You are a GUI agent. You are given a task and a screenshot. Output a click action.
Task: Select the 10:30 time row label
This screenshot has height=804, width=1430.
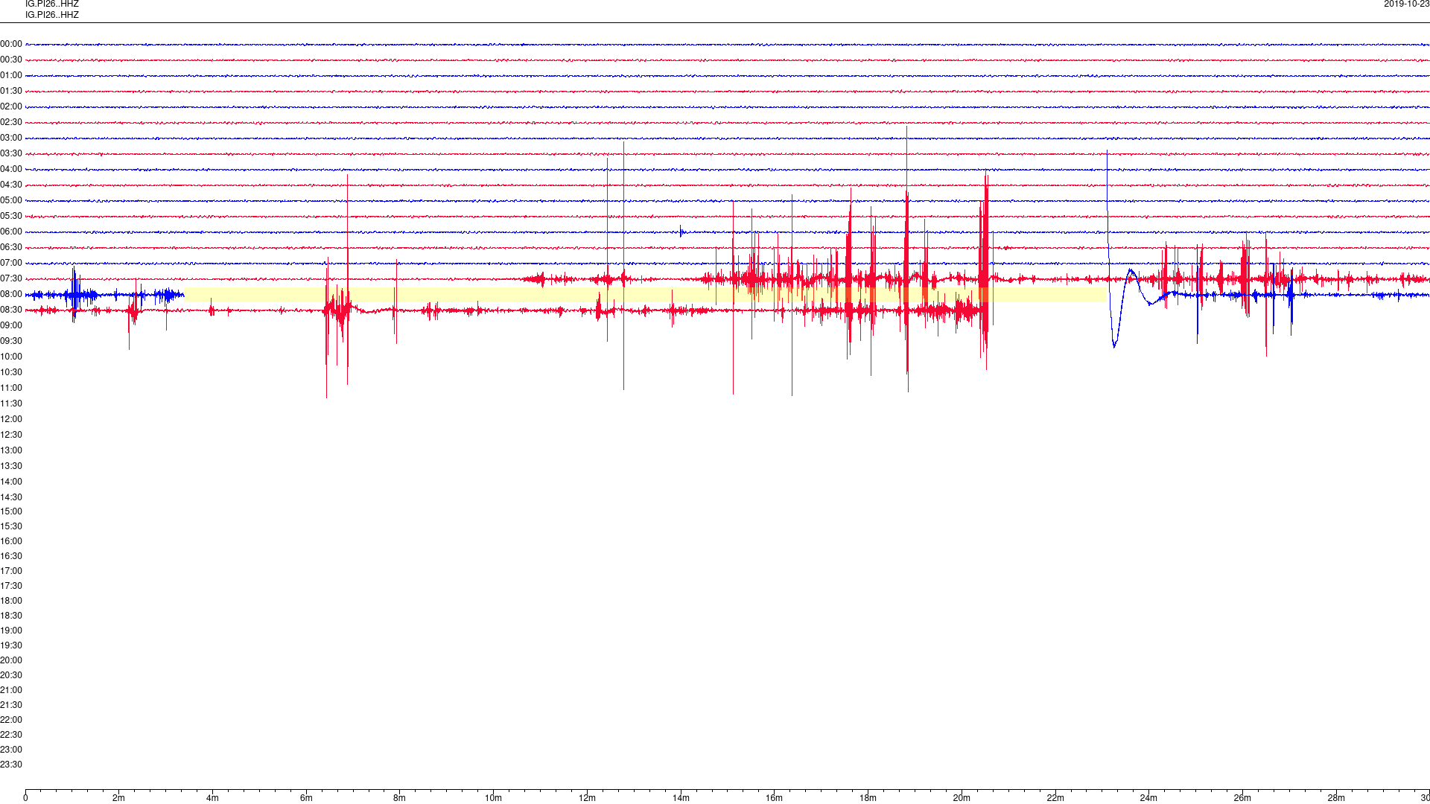coord(11,372)
